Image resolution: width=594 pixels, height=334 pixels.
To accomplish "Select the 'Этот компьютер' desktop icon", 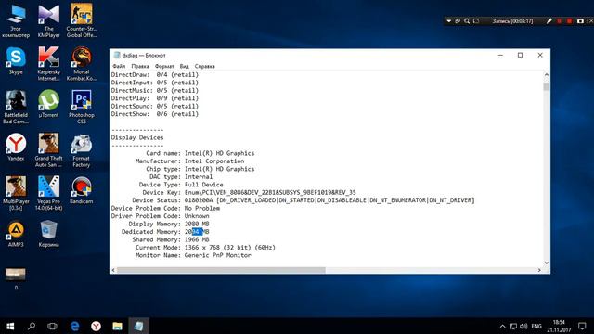I will pyautogui.click(x=16, y=20).
